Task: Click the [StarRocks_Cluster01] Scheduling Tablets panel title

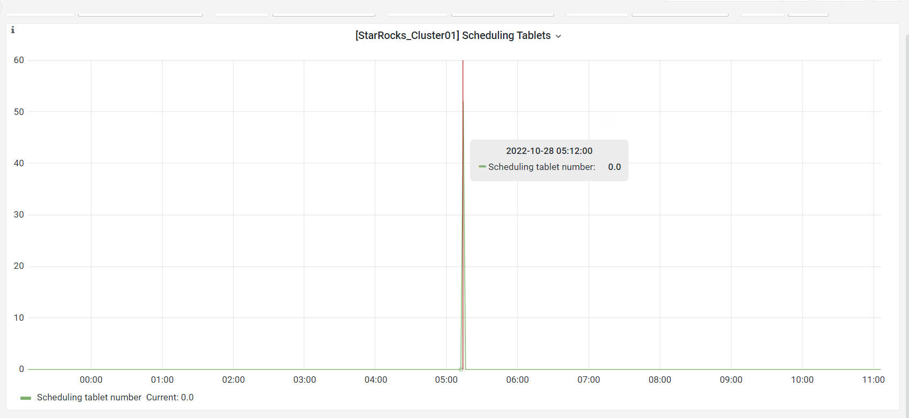Action: click(452, 35)
